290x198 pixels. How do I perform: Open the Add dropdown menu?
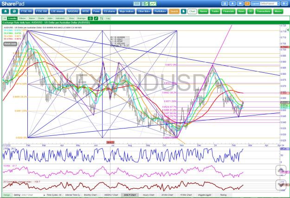tap(50, 18)
